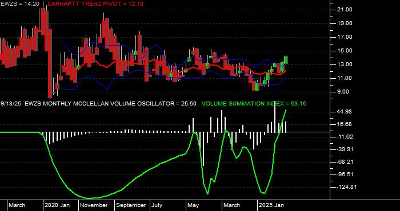Click the VOLUME SUMMATION INDEX = 53.15 label
This screenshot has width=400, height=211.
pos(254,104)
